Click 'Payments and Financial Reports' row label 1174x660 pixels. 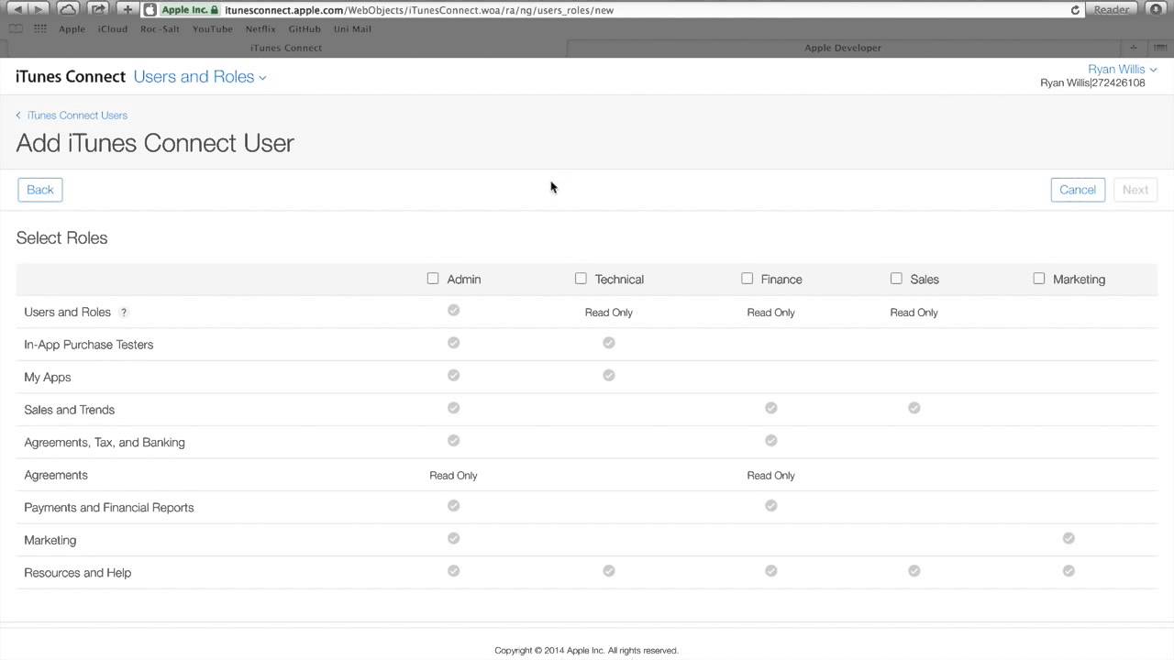tap(109, 508)
